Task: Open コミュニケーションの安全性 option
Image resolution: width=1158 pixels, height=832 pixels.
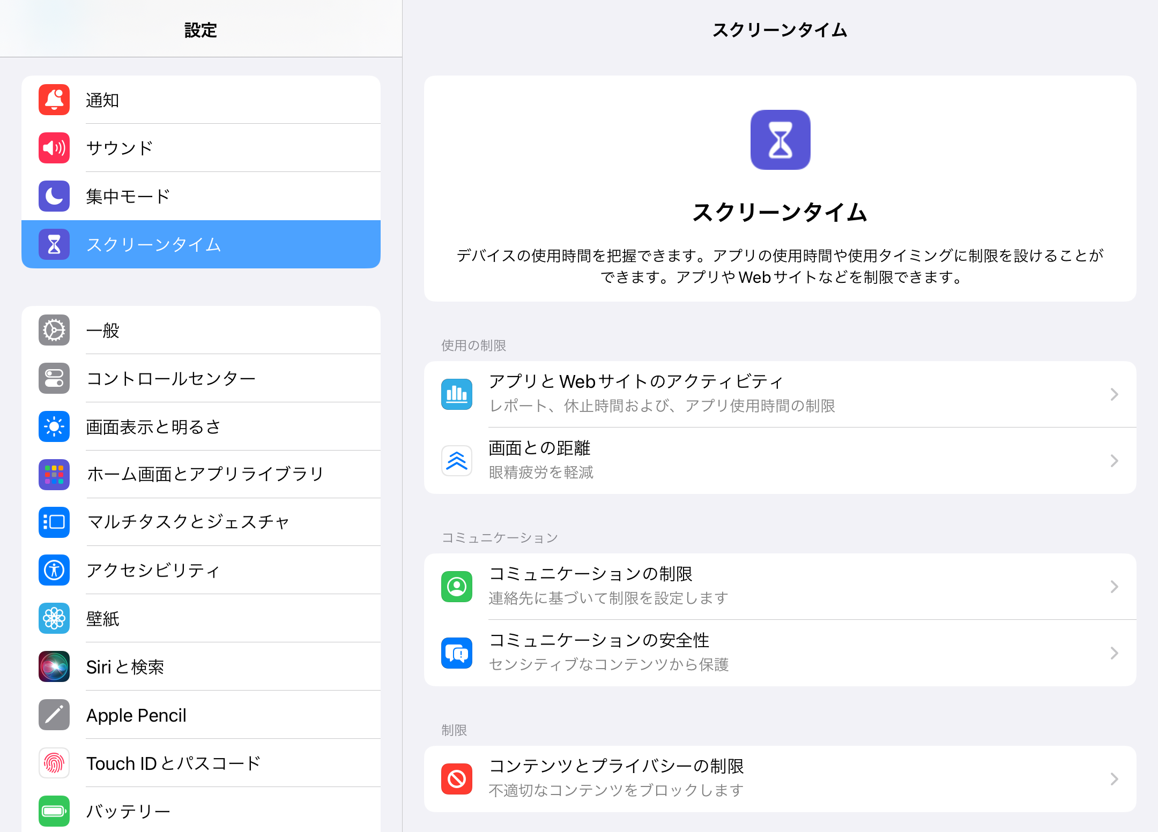Action: click(x=780, y=653)
